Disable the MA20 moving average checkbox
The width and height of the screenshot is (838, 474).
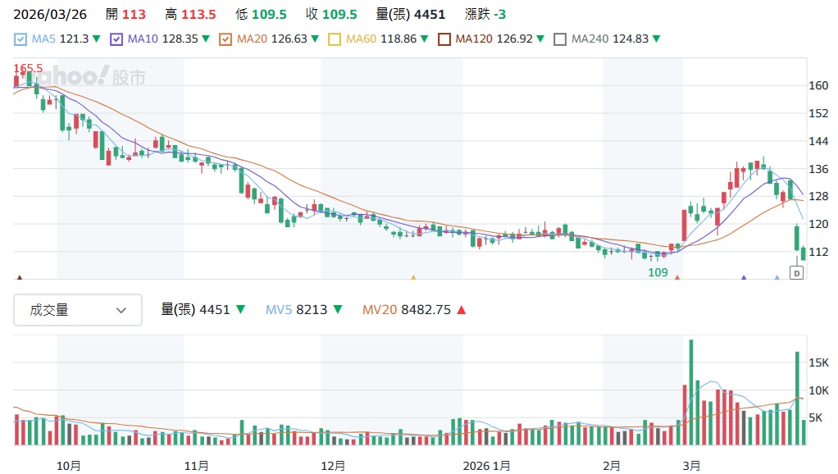click(x=225, y=39)
